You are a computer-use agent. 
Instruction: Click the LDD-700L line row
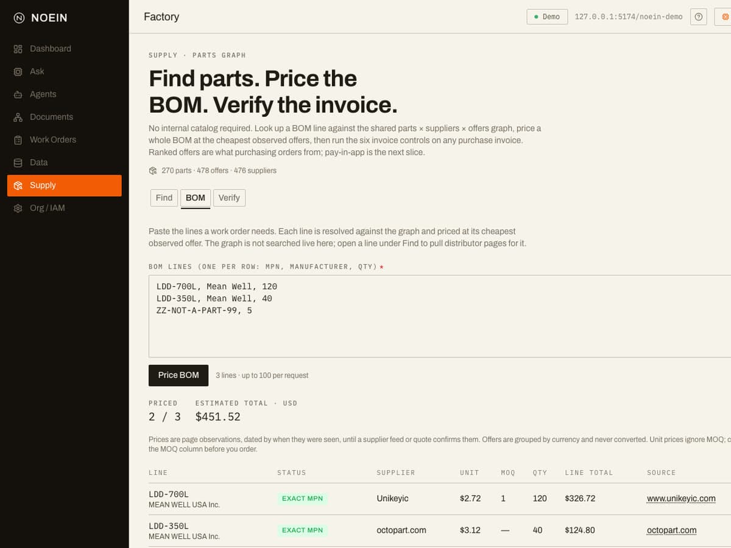point(440,499)
